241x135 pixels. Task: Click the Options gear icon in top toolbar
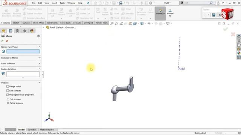point(151,3)
